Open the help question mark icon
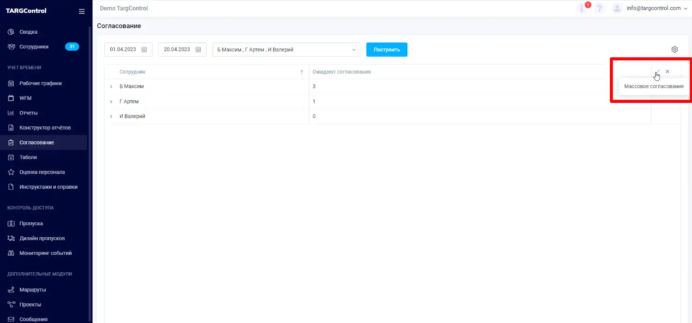Image resolution: width=692 pixels, height=323 pixels. coord(600,8)
